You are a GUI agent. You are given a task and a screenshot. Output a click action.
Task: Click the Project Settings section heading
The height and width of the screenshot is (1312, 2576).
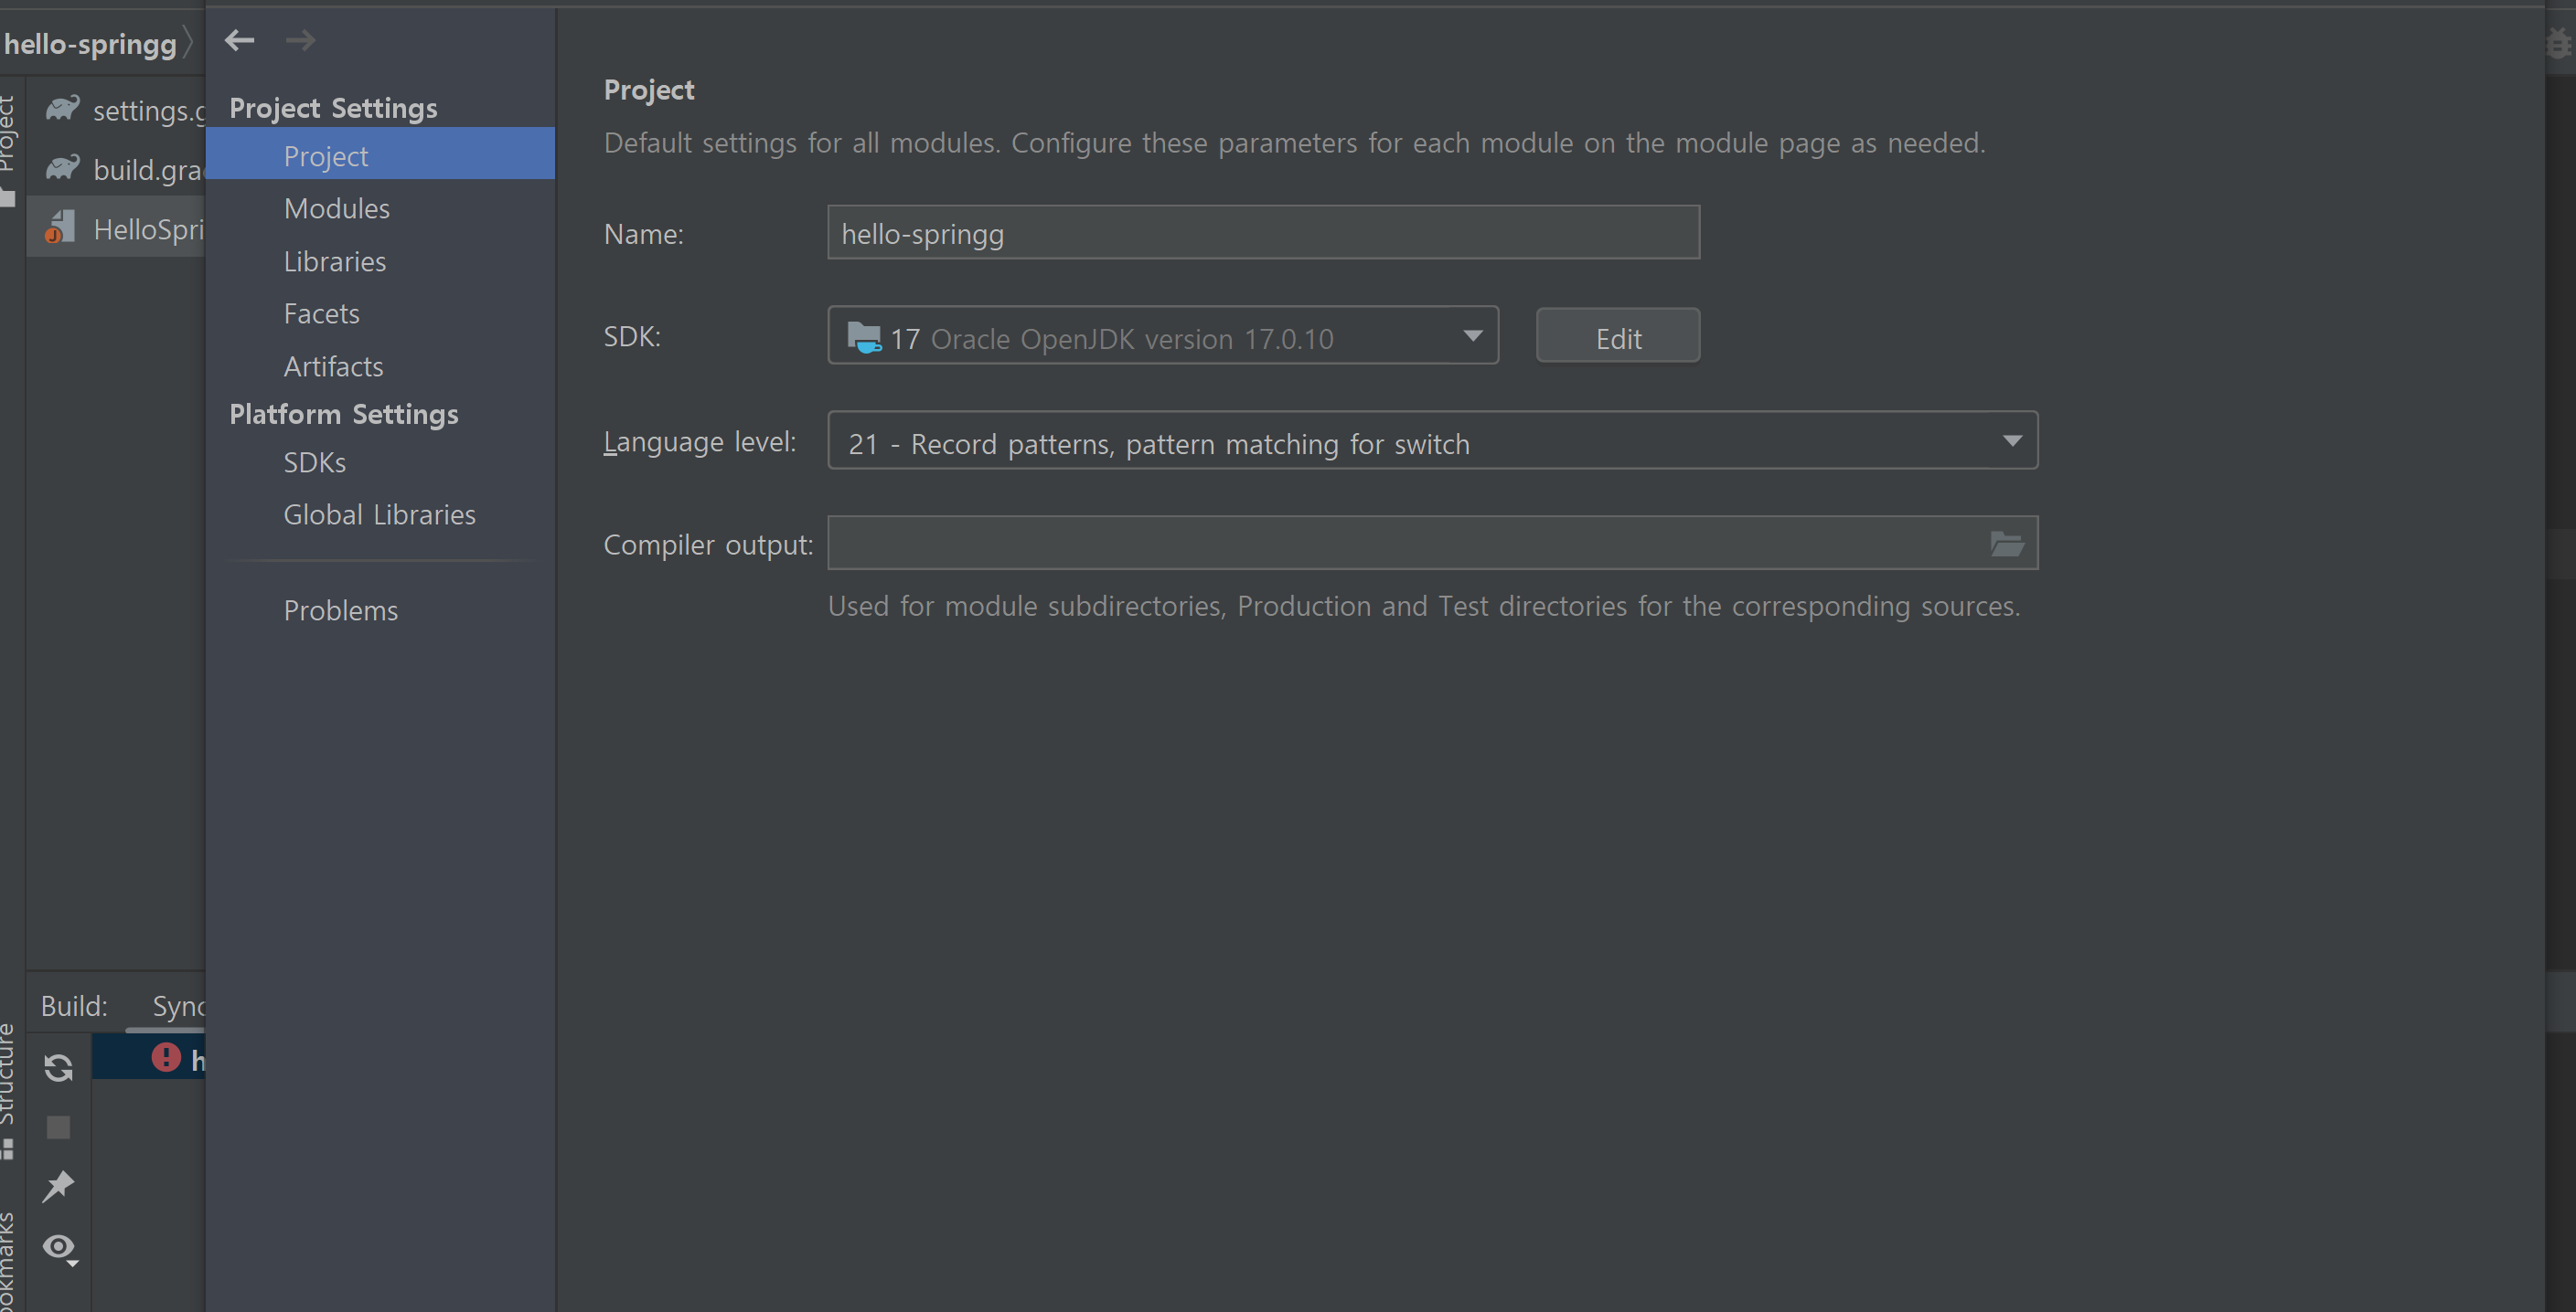pos(333,108)
